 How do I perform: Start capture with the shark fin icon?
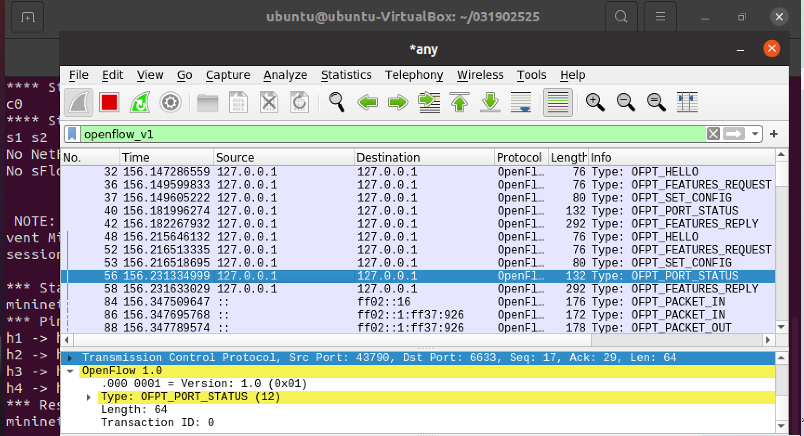pos(79,103)
